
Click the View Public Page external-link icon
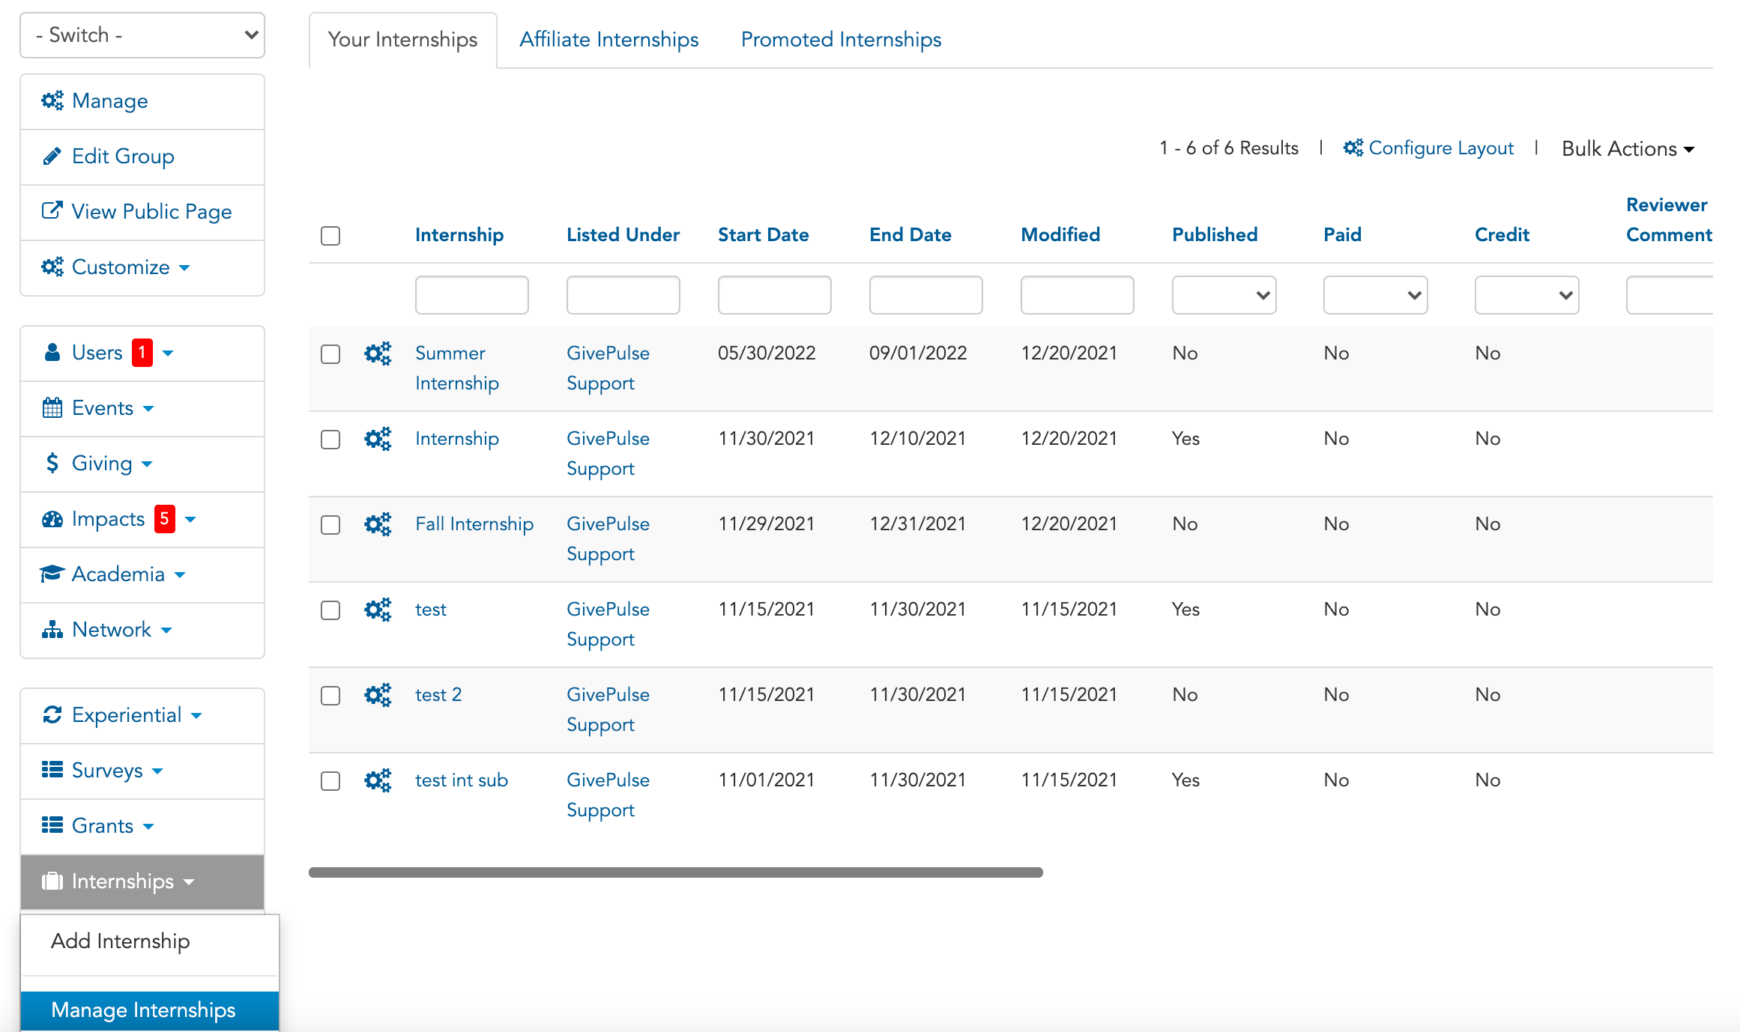point(52,211)
